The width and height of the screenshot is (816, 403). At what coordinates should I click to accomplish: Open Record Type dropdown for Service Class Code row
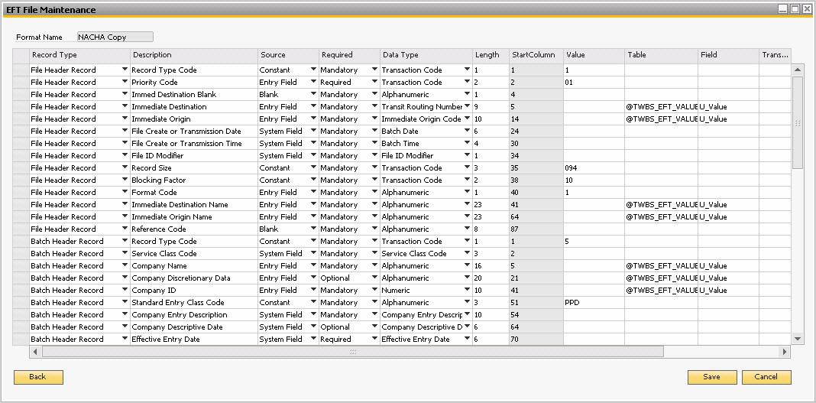[125, 254]
